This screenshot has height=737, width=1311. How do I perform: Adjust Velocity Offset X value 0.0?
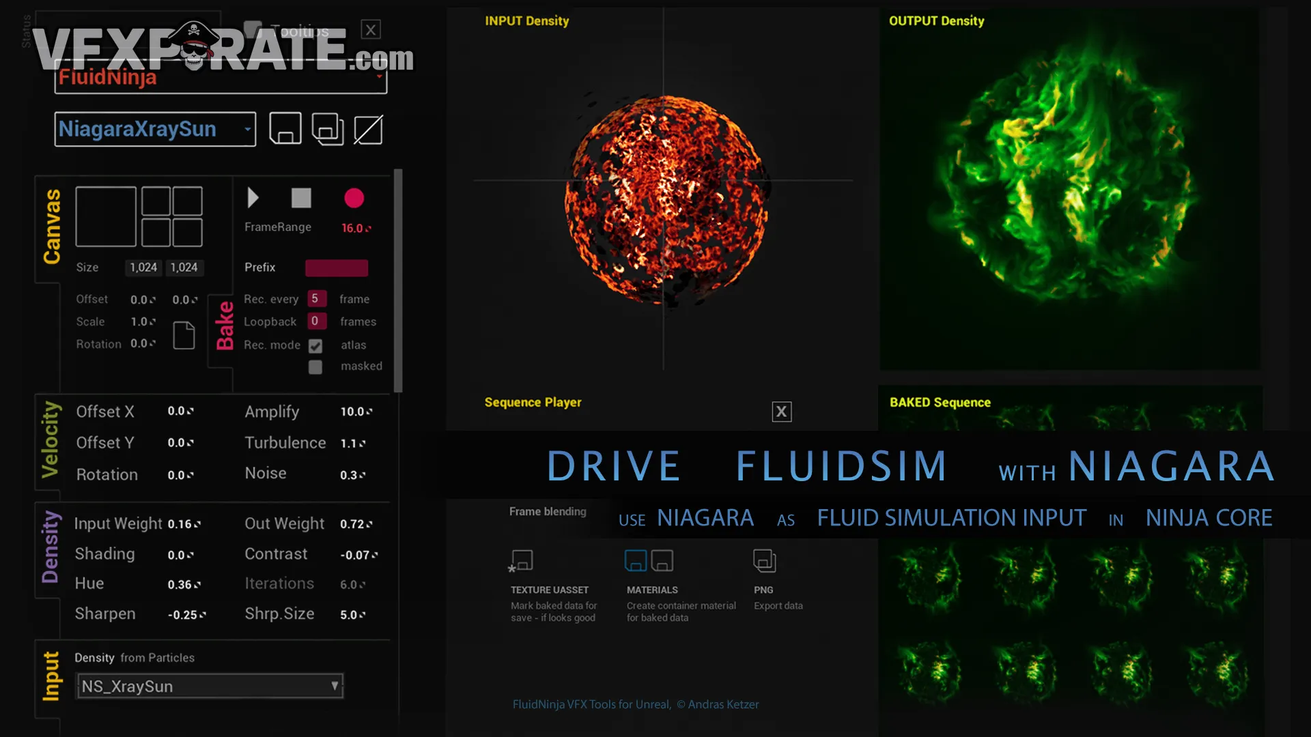point(181,411)
